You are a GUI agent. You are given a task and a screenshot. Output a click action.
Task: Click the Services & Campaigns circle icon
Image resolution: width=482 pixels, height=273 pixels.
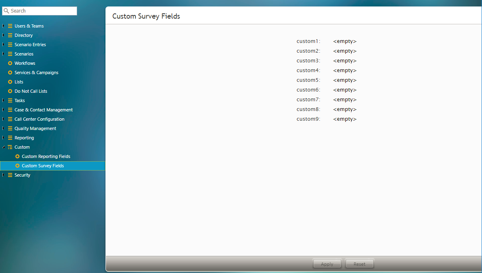point(10,73)
